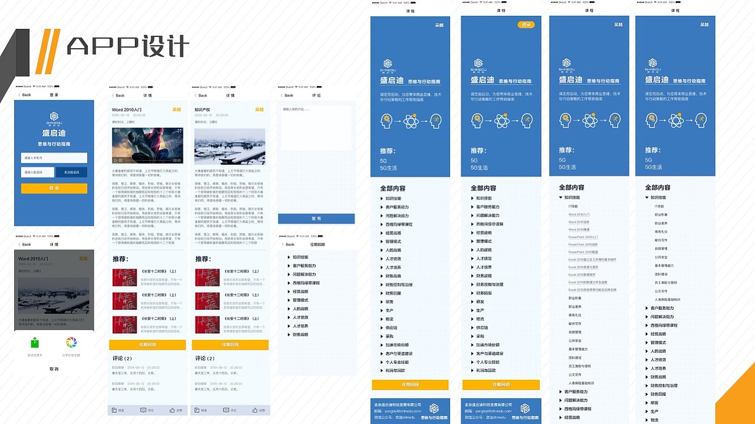Image resolution: width=755 pixels, height=424 pixels.
Task: Tap yellow 登录 button on login screen
Action: click(54, 188)
